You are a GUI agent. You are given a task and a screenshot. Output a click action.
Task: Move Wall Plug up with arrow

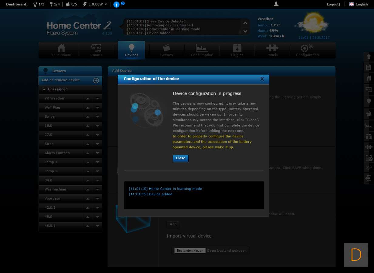coord(88,108)
